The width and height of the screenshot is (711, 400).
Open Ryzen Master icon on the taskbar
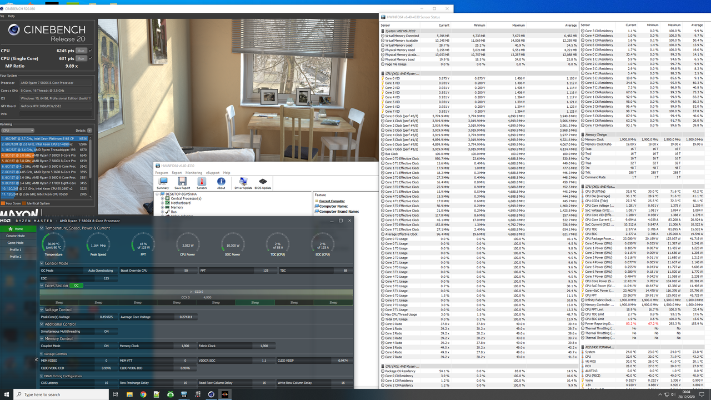225,394
